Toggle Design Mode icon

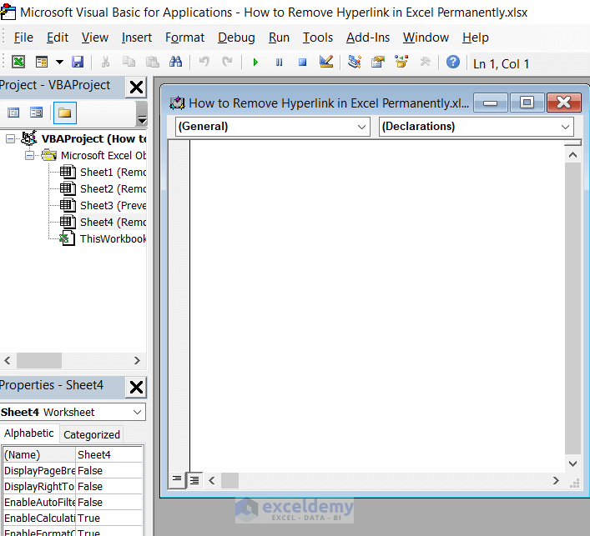pyautogui.click(x=325, y=62)
